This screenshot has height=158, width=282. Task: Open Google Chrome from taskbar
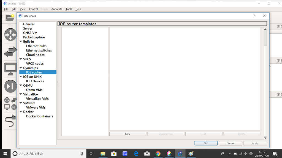point(158,154)
